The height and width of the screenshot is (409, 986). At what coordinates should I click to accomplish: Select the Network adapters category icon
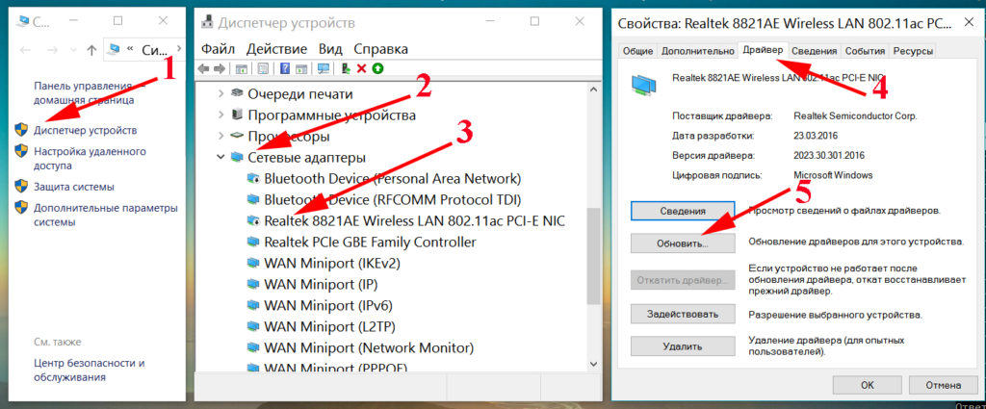click(x=237, y=157)
